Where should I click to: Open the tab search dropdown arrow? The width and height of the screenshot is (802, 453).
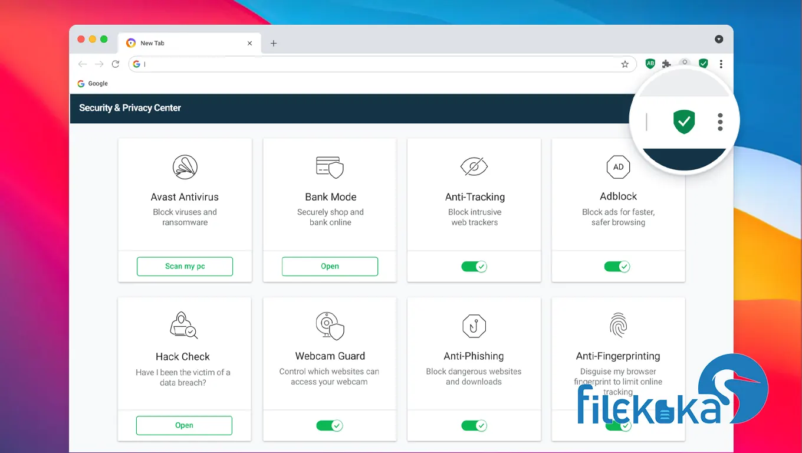coord(719,39)
